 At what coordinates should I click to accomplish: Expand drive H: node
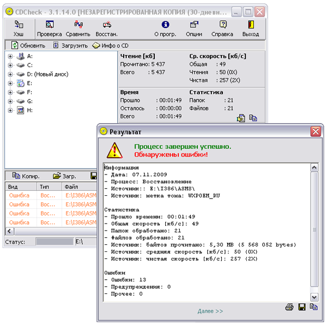(x=10, y=110)
